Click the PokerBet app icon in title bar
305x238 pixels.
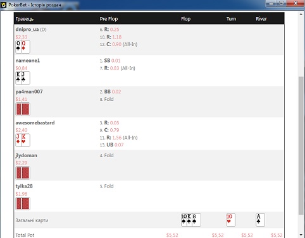(3, 4)
